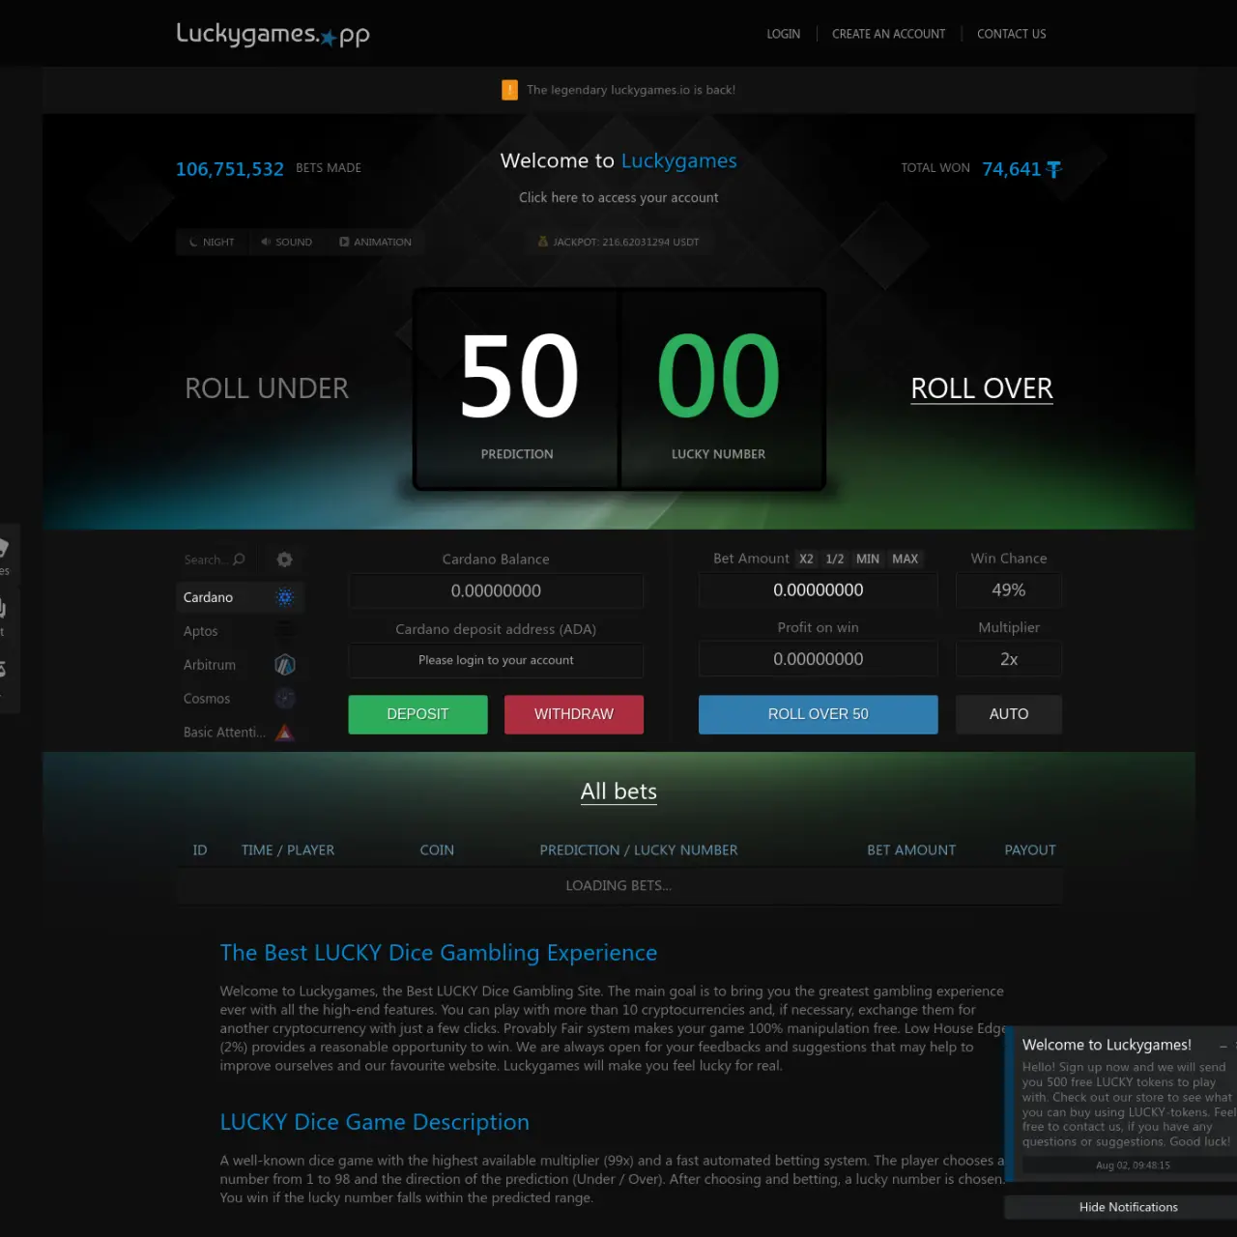1237x1237 pixels.
Task: Click the Cosmos coin logo icon
Action: (284, 699)
